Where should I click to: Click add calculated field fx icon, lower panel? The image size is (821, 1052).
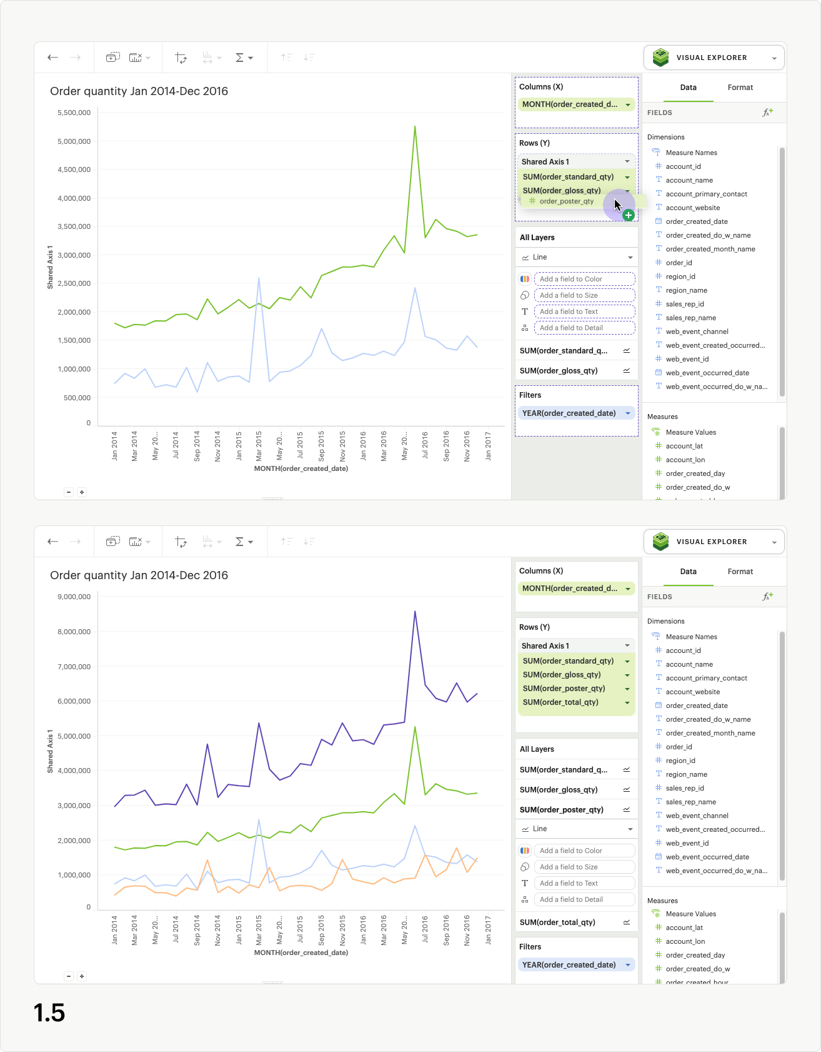tap(767, 597)
